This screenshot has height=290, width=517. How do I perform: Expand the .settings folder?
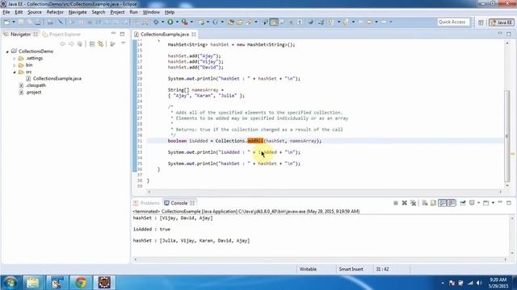(x=15, y=59)
